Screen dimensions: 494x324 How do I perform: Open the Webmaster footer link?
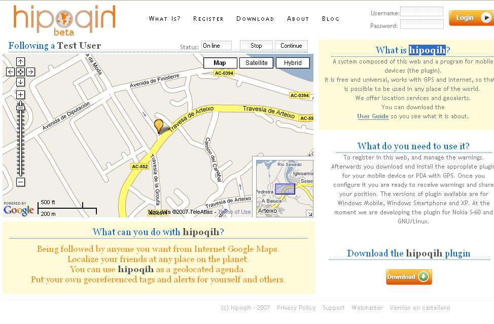[367, 308]
